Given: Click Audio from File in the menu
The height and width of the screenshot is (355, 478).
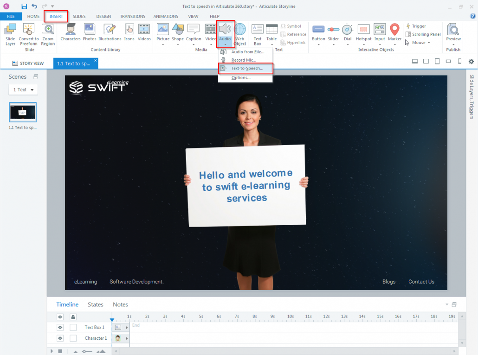Looking at the screenshot, I should [x=245, y=51].
